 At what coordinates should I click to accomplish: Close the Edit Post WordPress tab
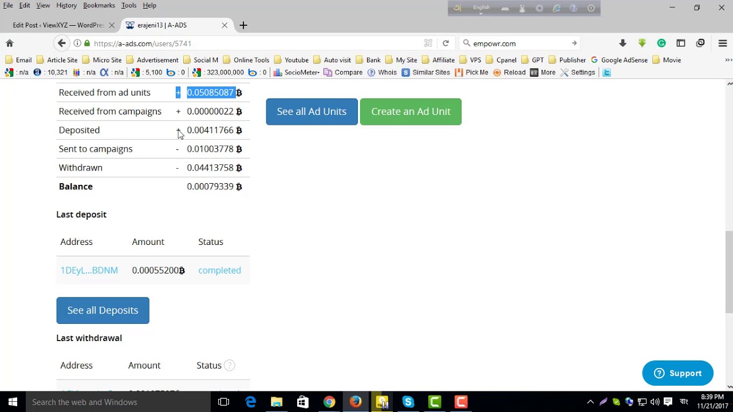click(112, 25)
